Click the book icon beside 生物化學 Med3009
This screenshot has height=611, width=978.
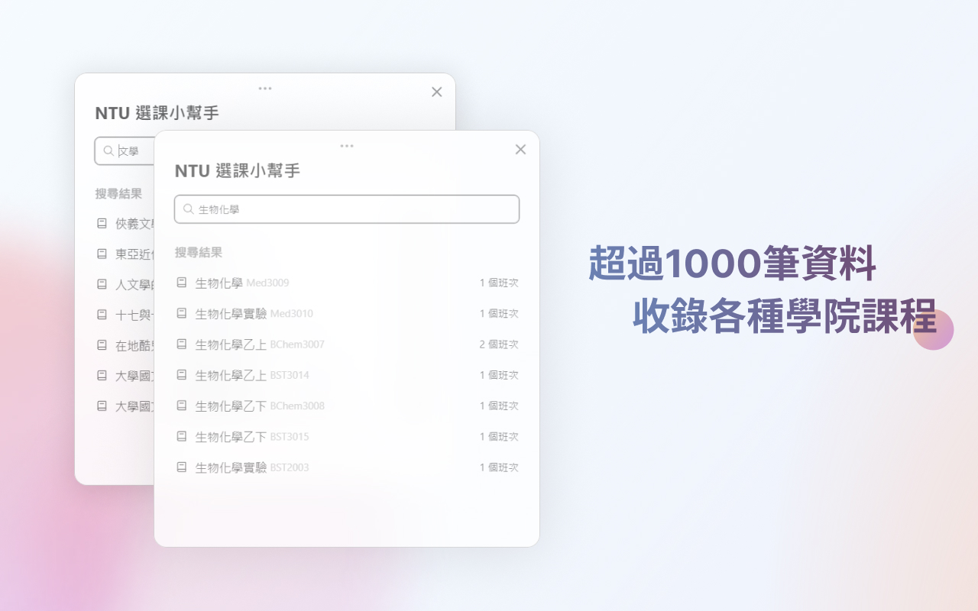[x=180, y=282]
